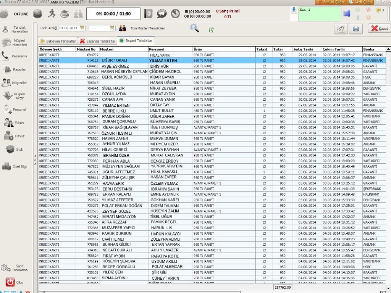
Task: Open Müşteri Aktar section
Action: [15, 96]
